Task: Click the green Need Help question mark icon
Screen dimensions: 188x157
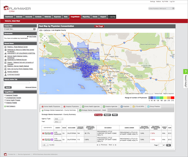Action: (186, 72)
